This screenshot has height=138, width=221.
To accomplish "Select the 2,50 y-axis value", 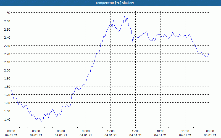I will coord(7,29).
